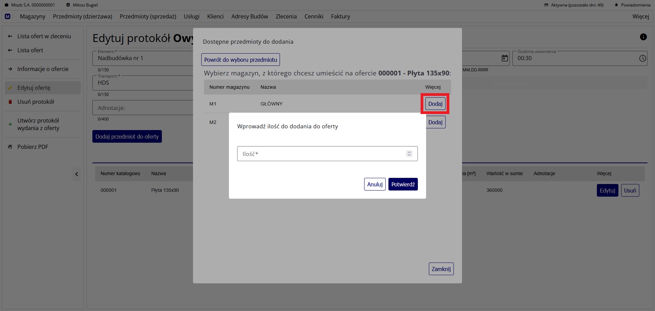Click the printer icon for Pobierz PDF
Image resolution: width=655 pixels, height=311 pixels.
click(x=10, y=147)
